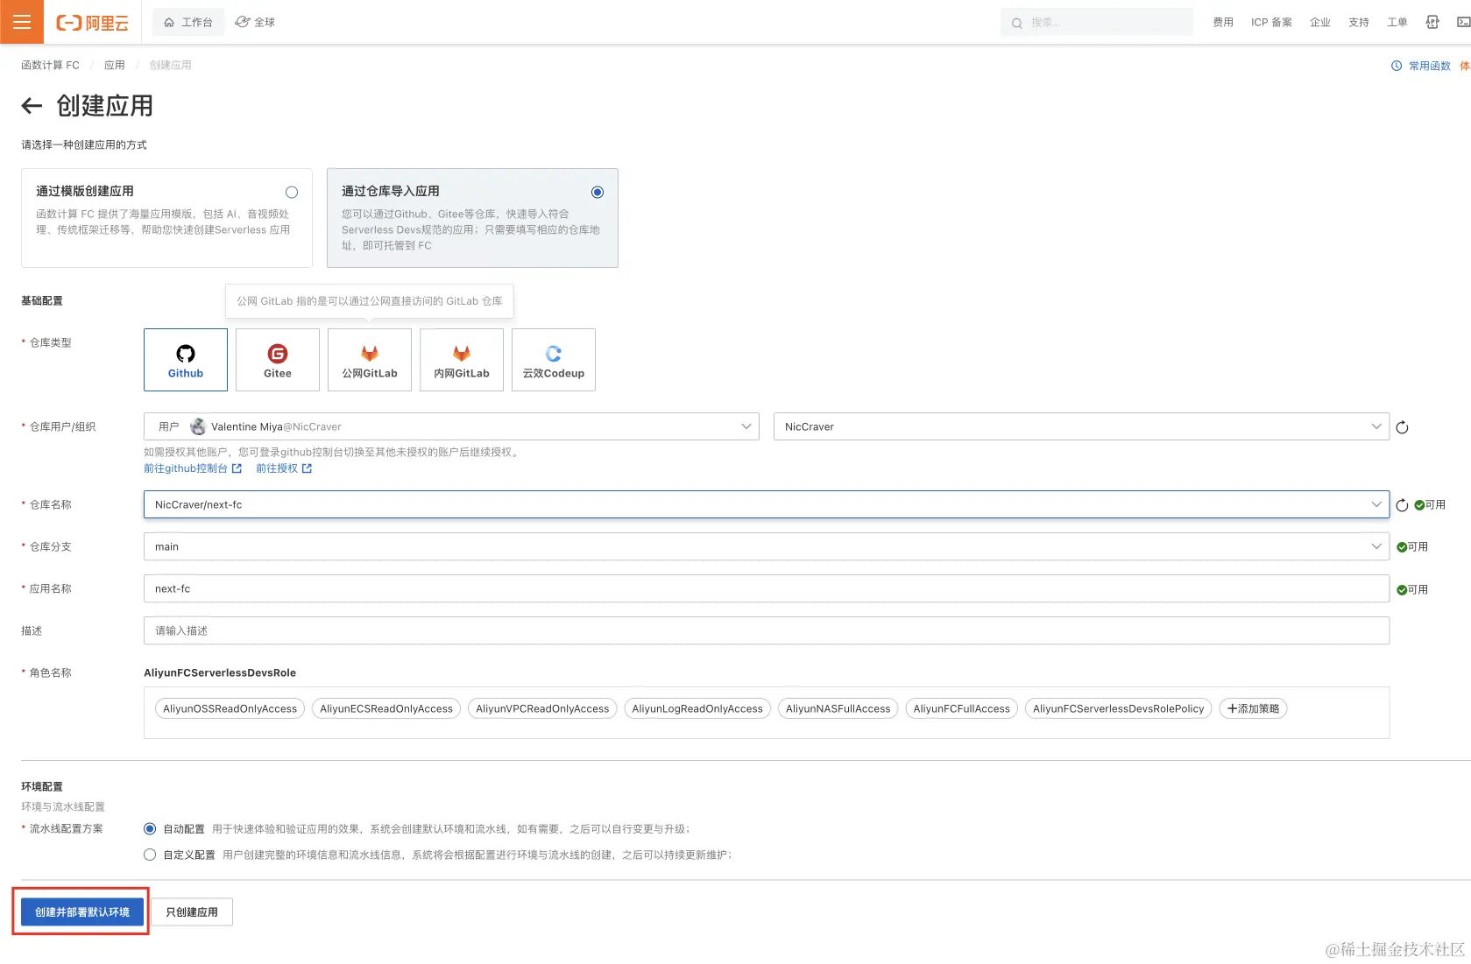The width and height of the screenshot is (1471, 964).
Task: Click the AliyunECSReadOnlyAccess policy tag
Action: coord(386,708)
